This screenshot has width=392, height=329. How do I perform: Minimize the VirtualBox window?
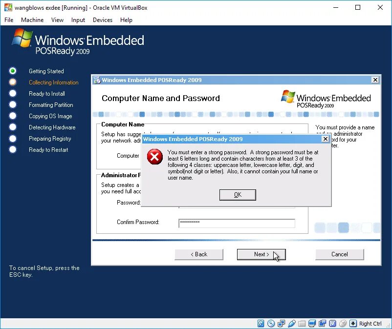coord(336,7)
